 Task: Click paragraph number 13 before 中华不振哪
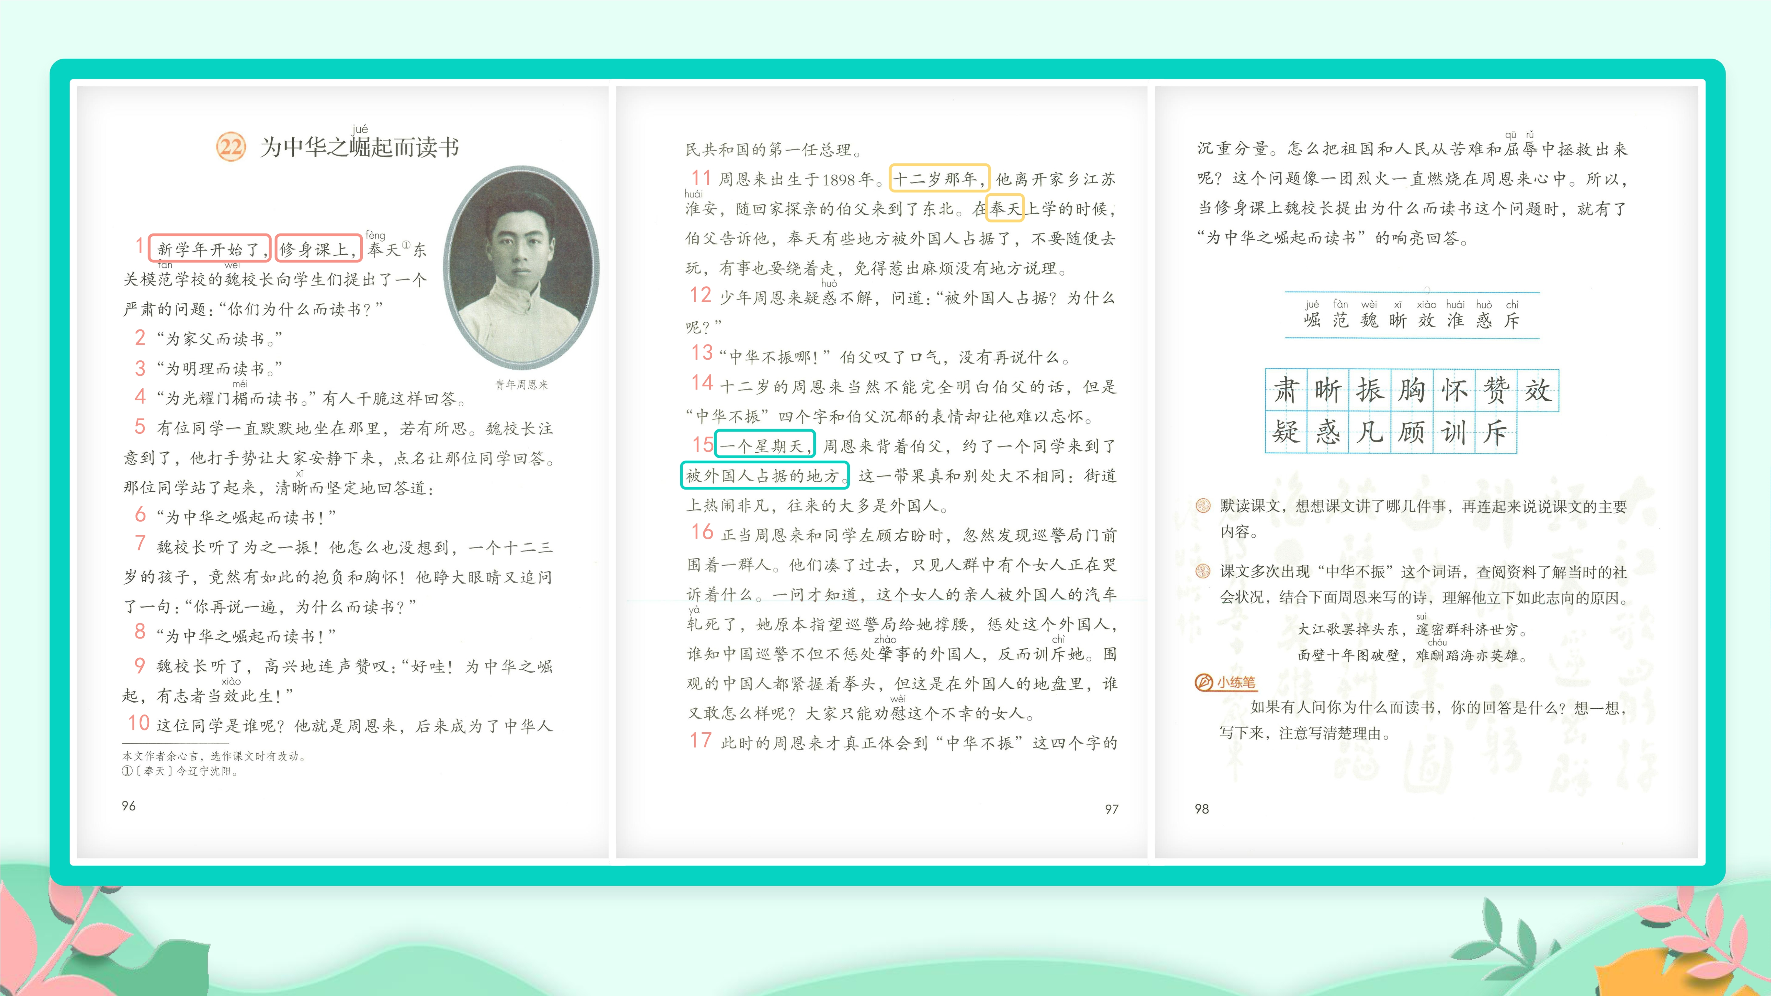(x=702, y=353)
